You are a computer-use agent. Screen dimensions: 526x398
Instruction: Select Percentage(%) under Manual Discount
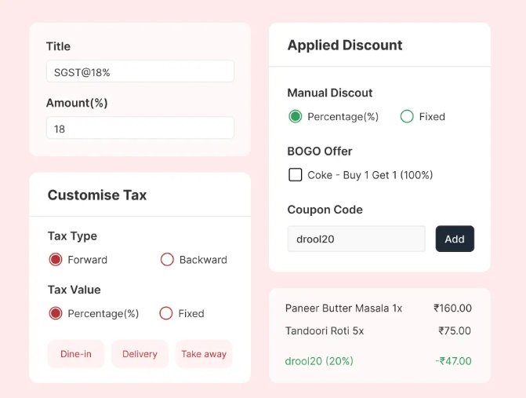[296, 117]
